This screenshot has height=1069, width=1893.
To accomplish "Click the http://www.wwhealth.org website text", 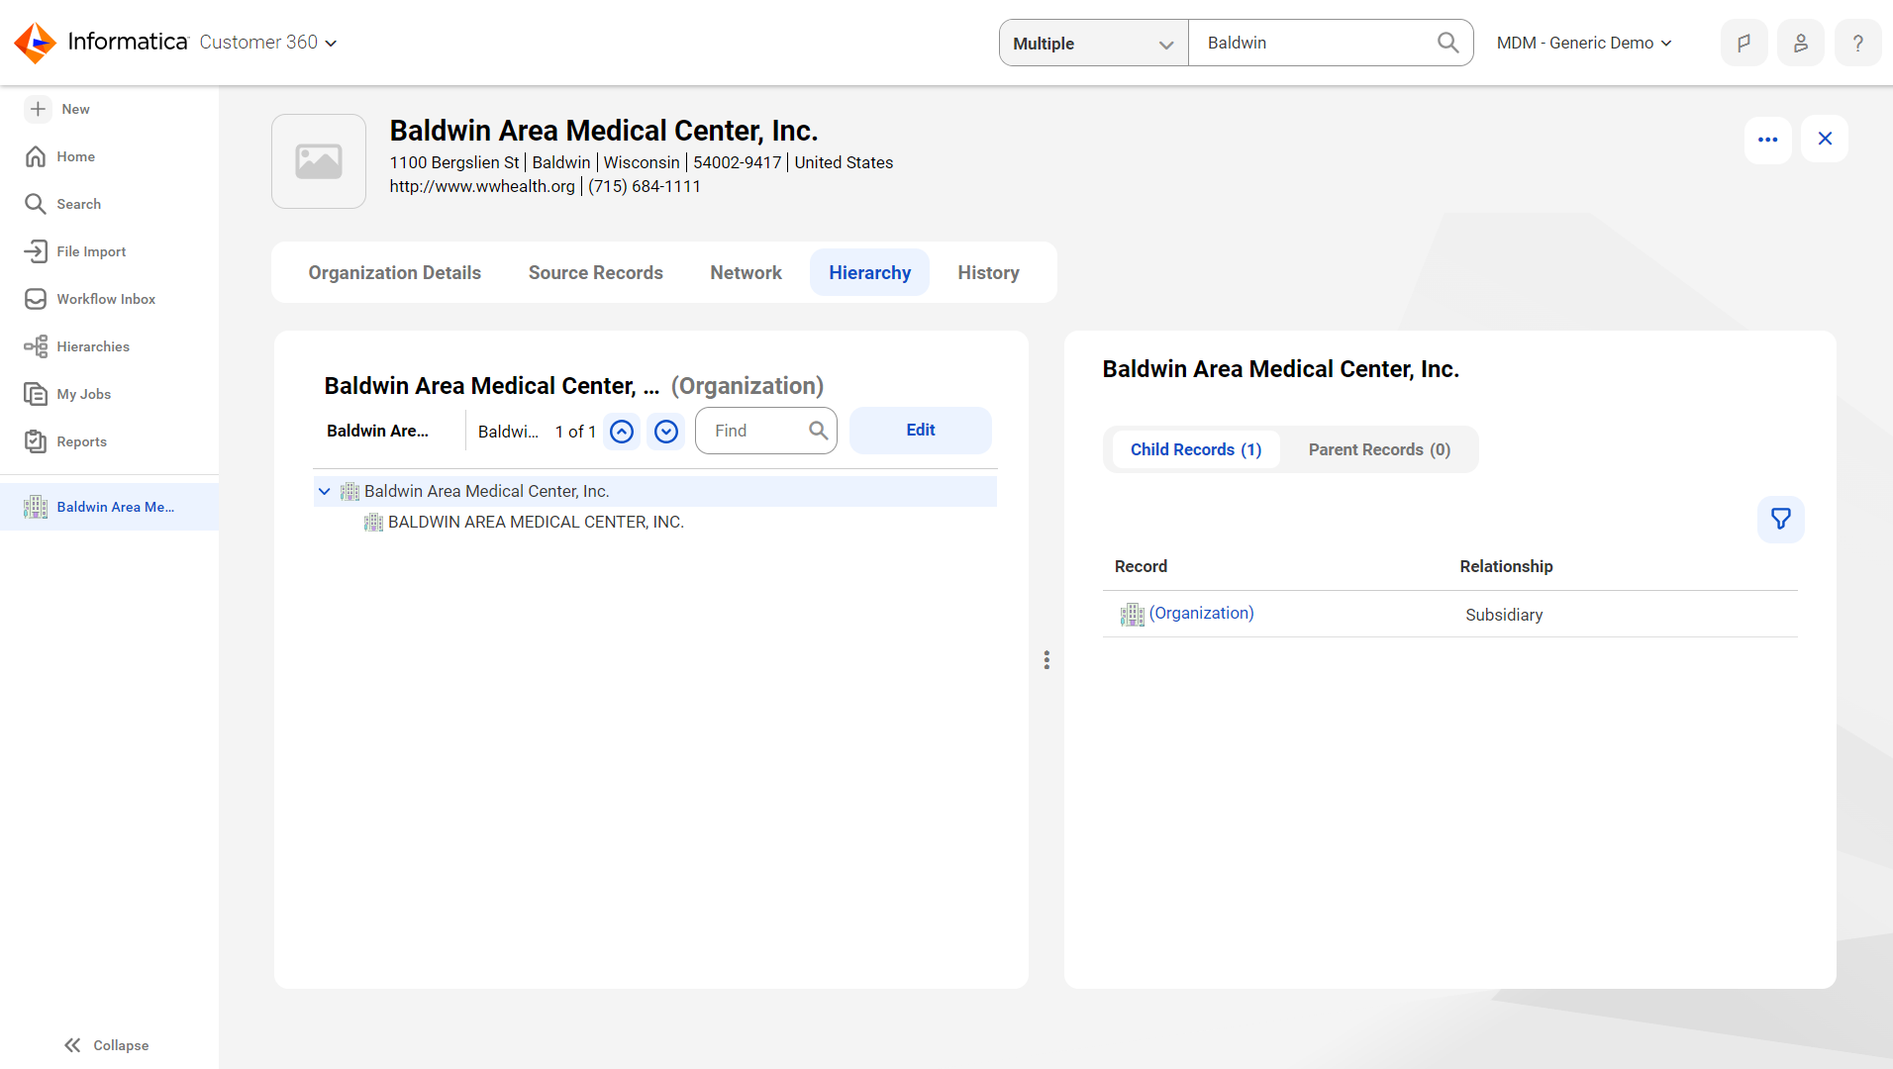I will pos(481,186).
